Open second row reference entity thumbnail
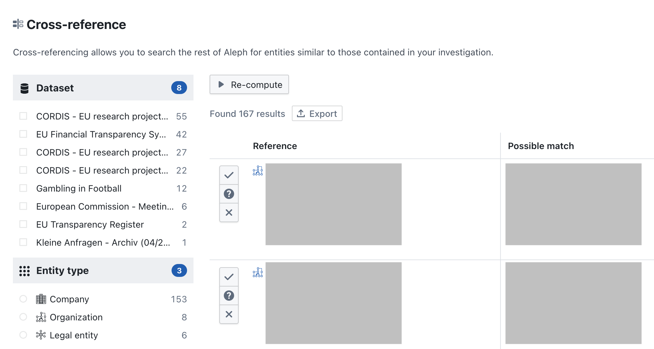Image resolution: width=654 pixels, height=349 pixels. click(x=333, y=303)
